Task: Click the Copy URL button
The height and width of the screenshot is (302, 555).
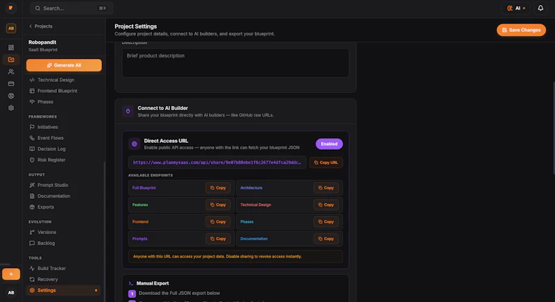Action: pyautogui.click(x=325, y=163)
